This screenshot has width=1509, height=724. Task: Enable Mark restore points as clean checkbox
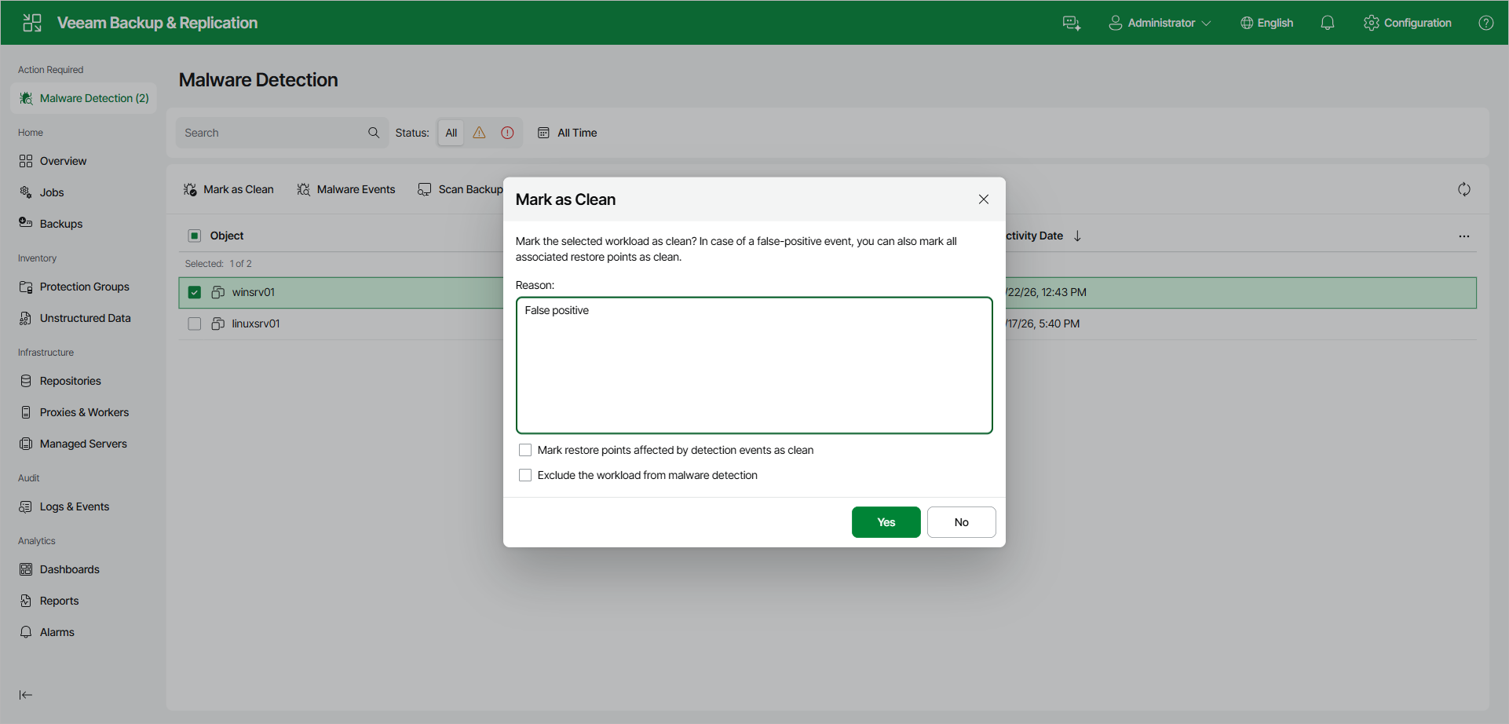pos(525,450)
